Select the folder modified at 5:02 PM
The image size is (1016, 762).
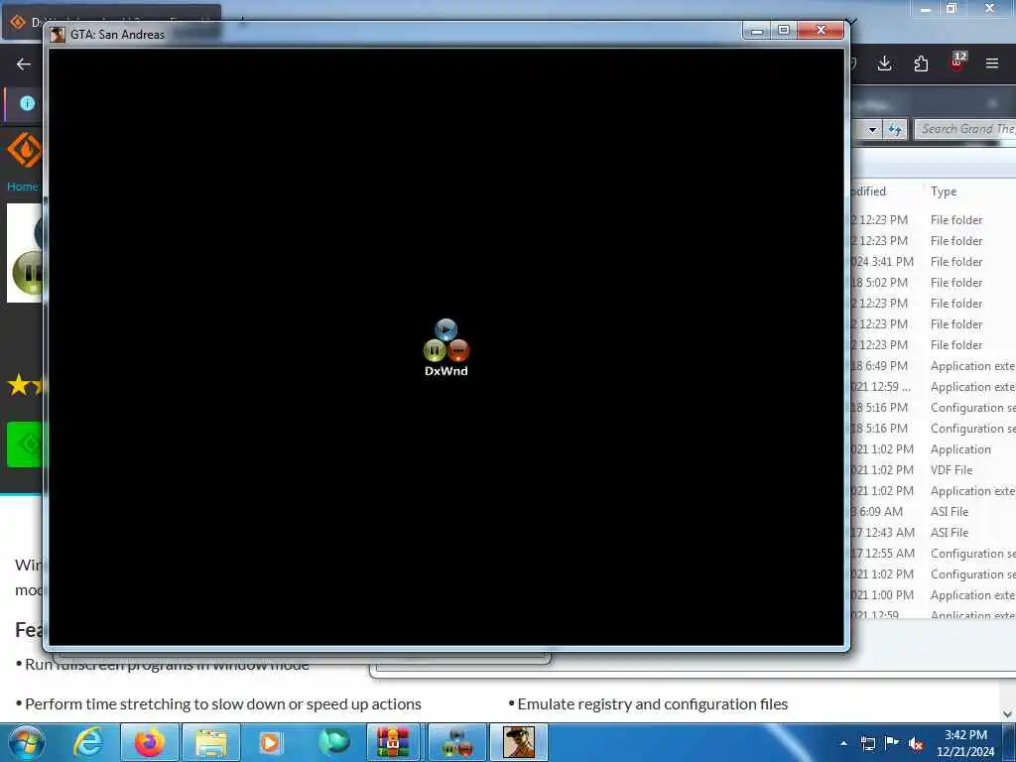933,283
